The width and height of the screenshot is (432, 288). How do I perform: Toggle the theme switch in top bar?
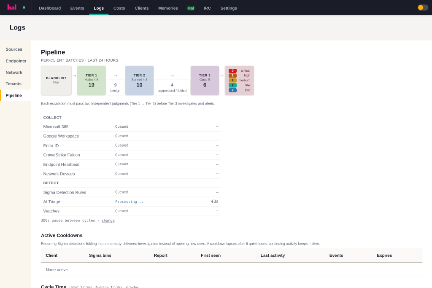pos(423,8)
